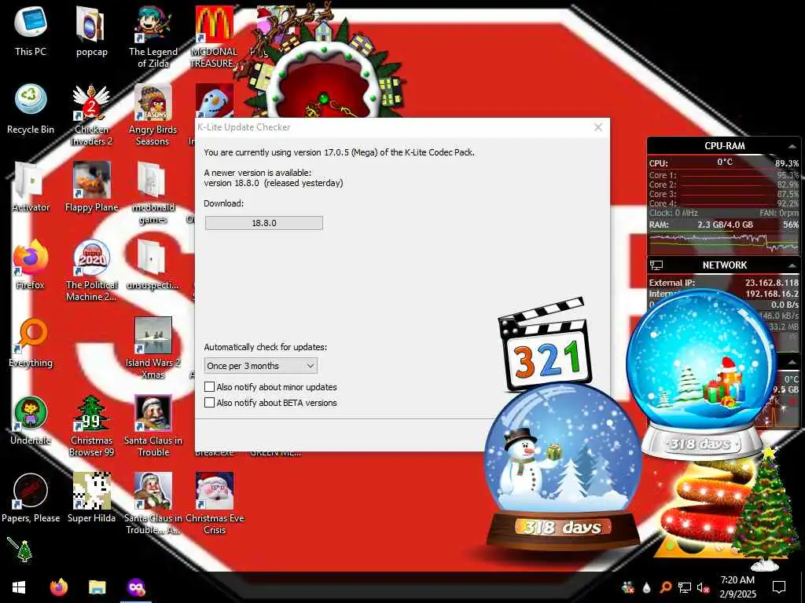The height and width of the screenshot is (603, 805).
Task: Click the RAM usage text 2.3 GB/4.0 GB
Action: click(725, 225)
